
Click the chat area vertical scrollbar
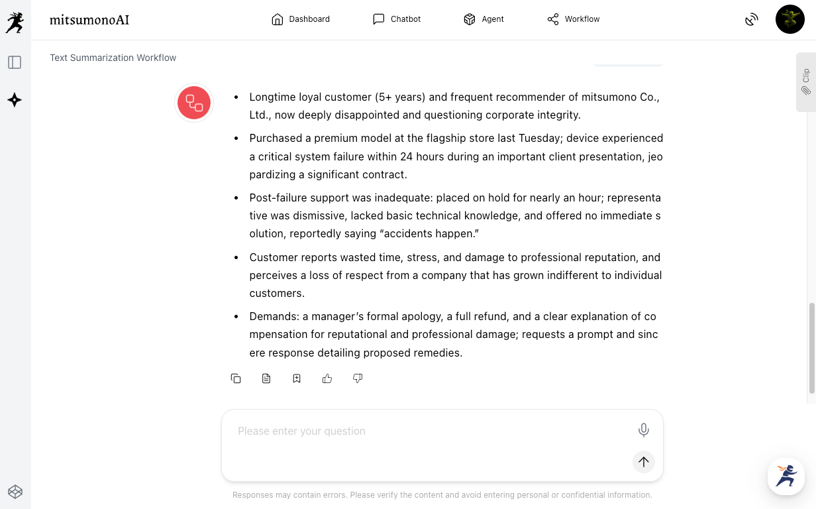point(812,348)
